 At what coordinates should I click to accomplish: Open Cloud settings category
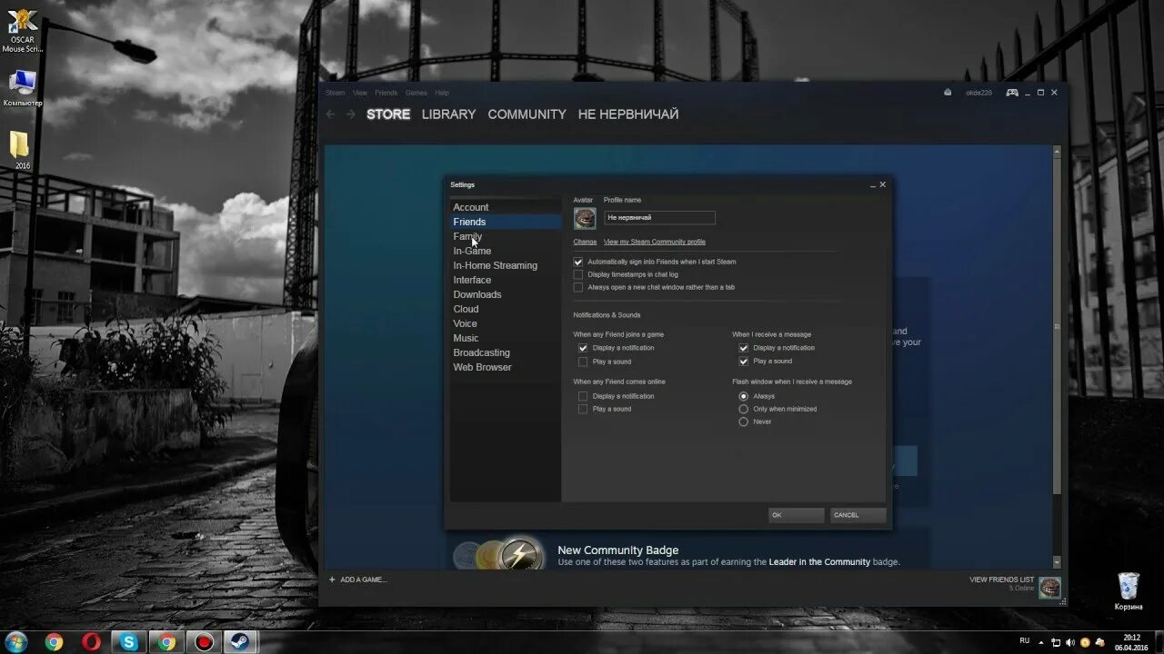pyautogui.click(x=506, y=309)
